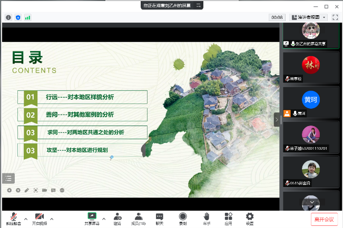Open meeting Settings gear
This screenshot has height=228, width=343.
[x=250, y=216]
